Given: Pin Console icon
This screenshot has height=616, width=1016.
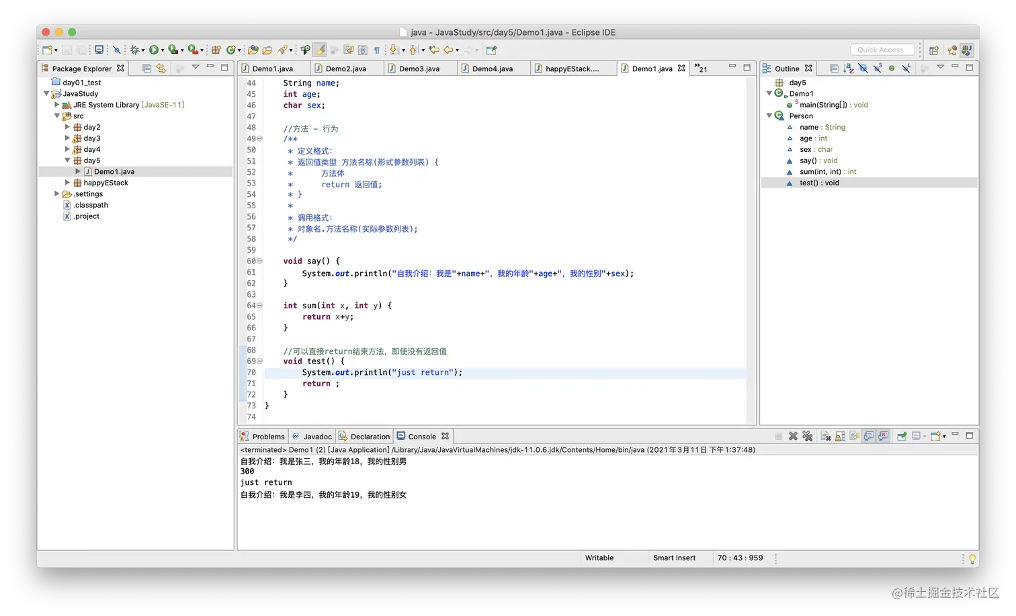Looking at the screenshot, I should (x=902, y=437).
